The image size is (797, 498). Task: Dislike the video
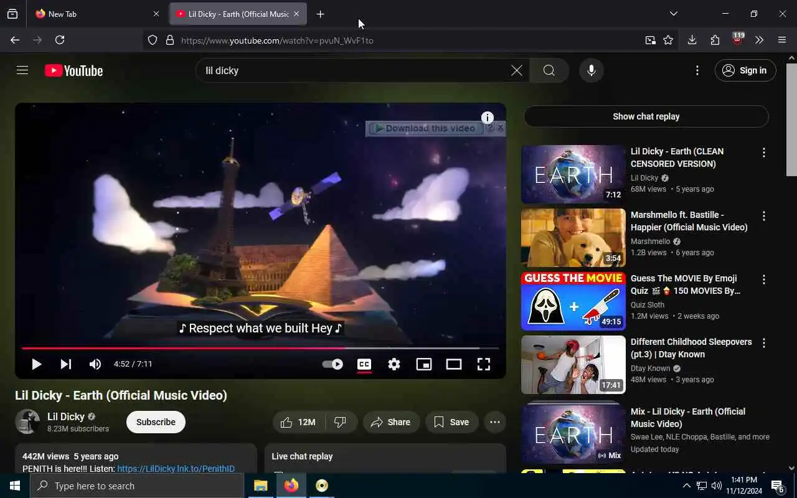[341, 422]
